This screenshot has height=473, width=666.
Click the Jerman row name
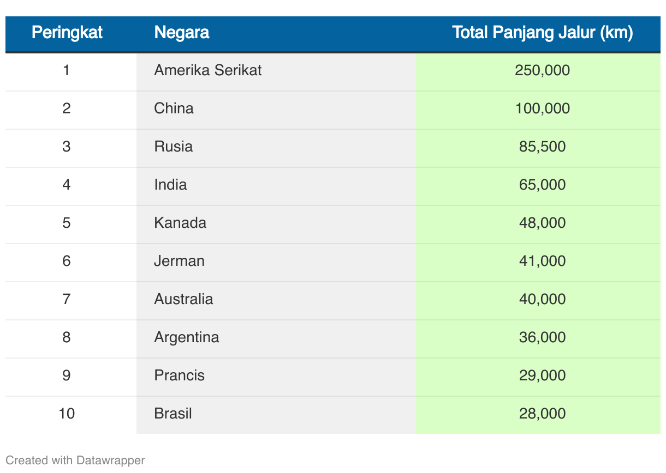[x=179, y=261]
